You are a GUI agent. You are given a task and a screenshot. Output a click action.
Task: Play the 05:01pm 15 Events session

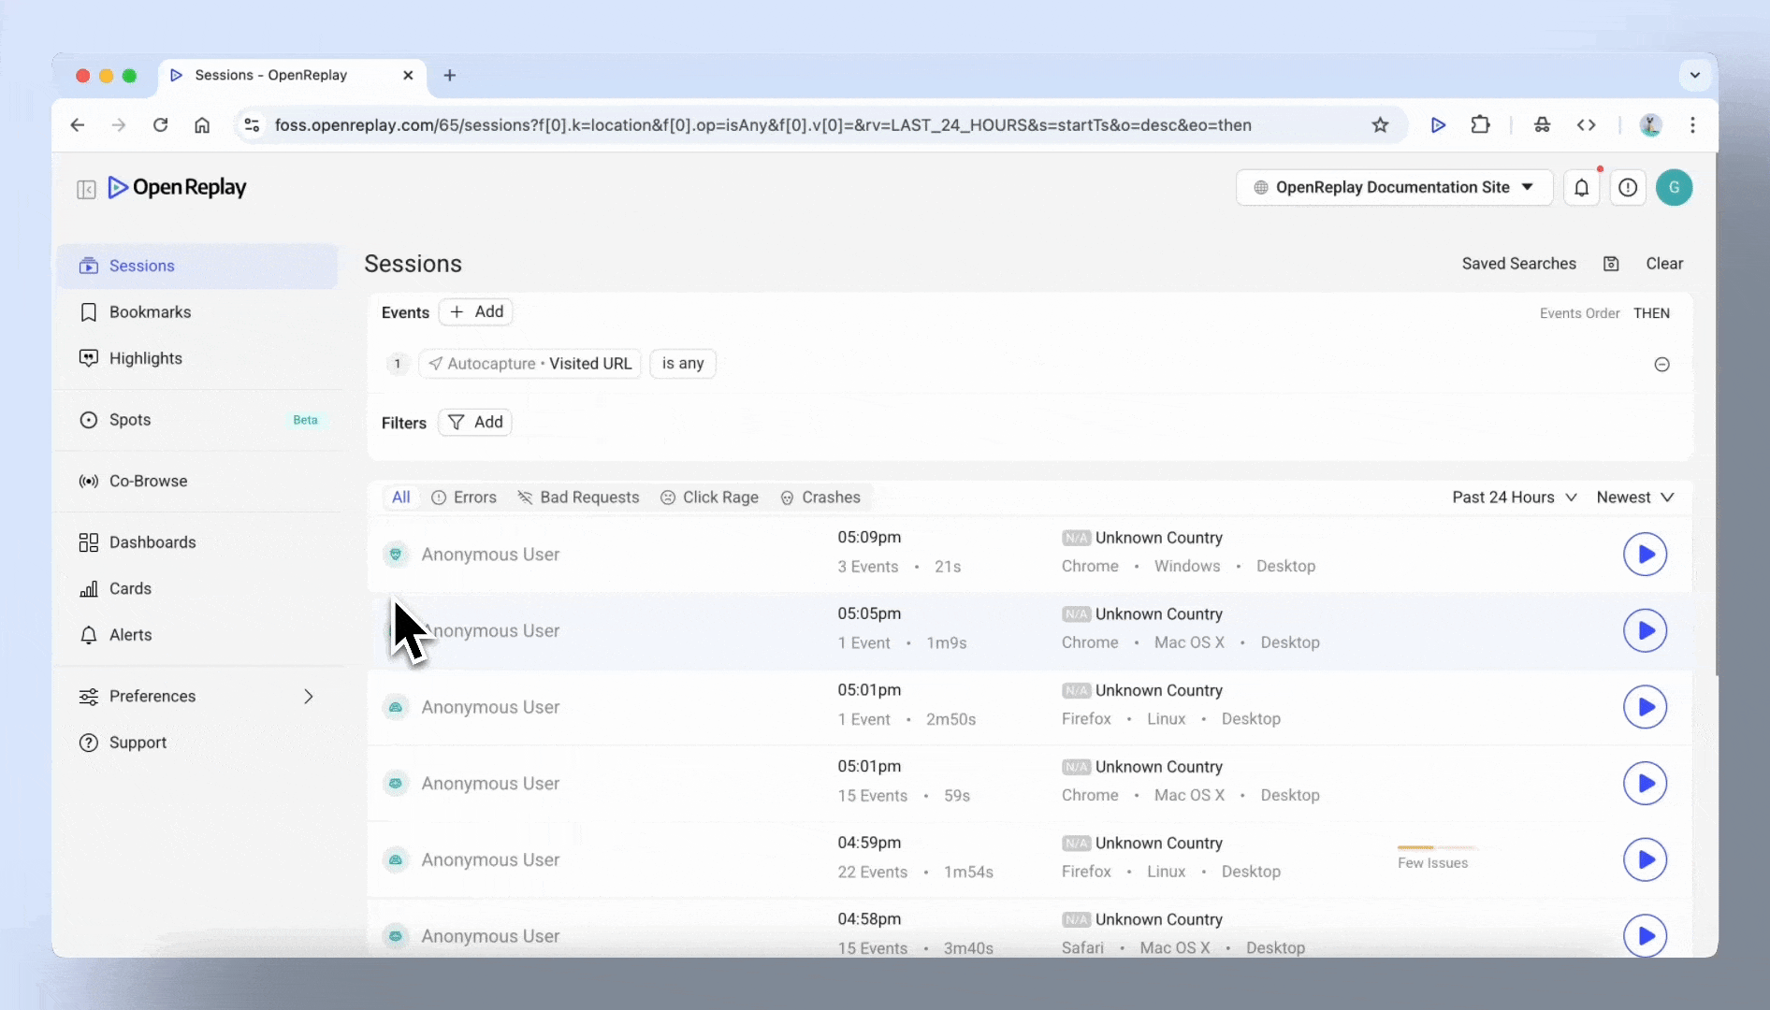(x=1645, y=784)
